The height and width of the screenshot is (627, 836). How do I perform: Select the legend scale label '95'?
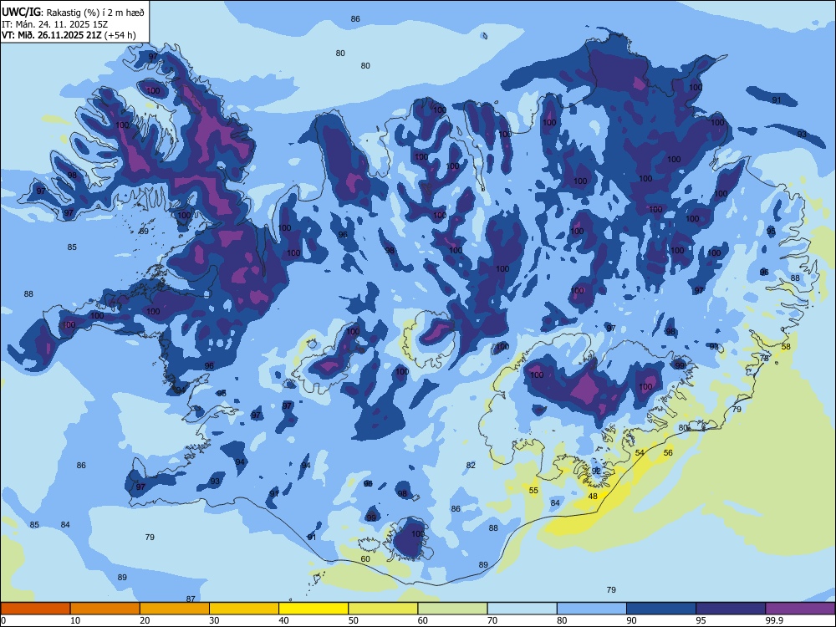[x=701, y=620]
